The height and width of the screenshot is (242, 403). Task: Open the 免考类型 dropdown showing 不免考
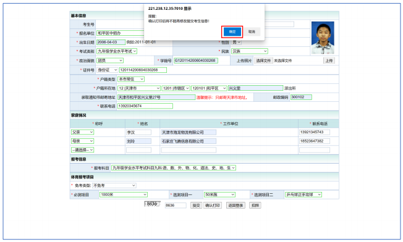tap(114, 185)
